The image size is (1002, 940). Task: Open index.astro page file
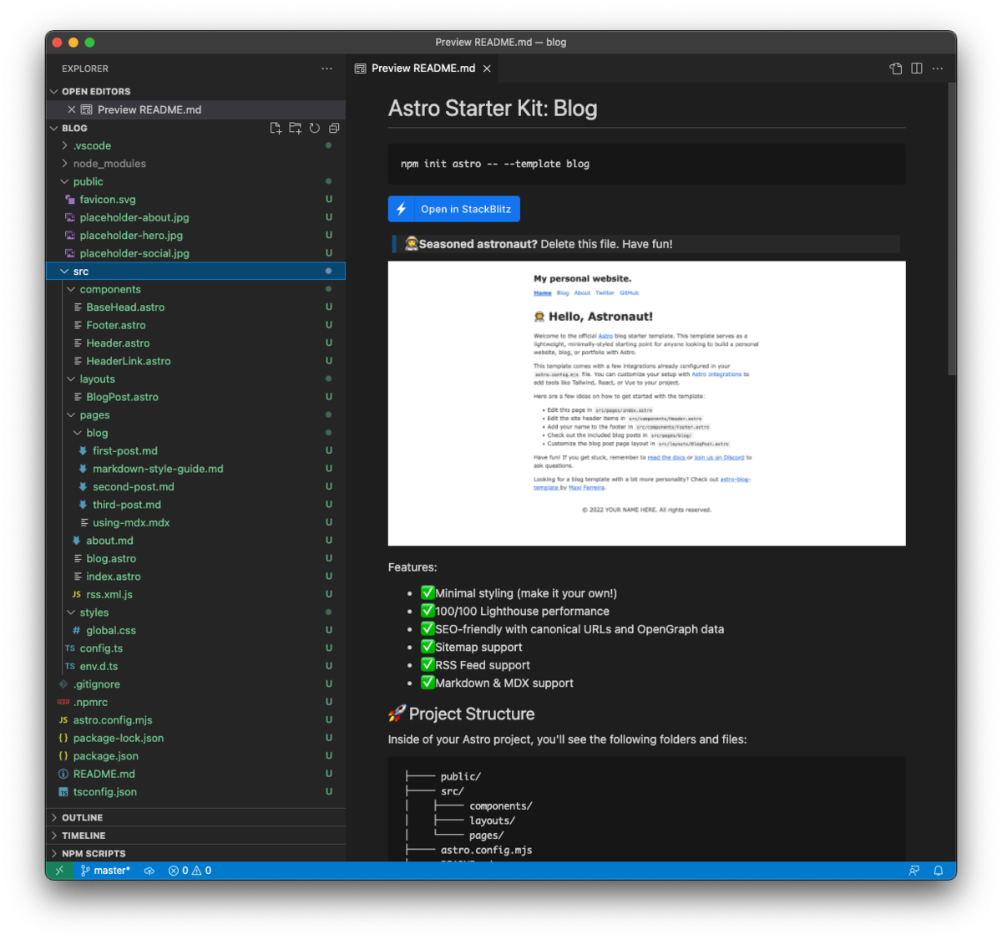click(195, 577)
